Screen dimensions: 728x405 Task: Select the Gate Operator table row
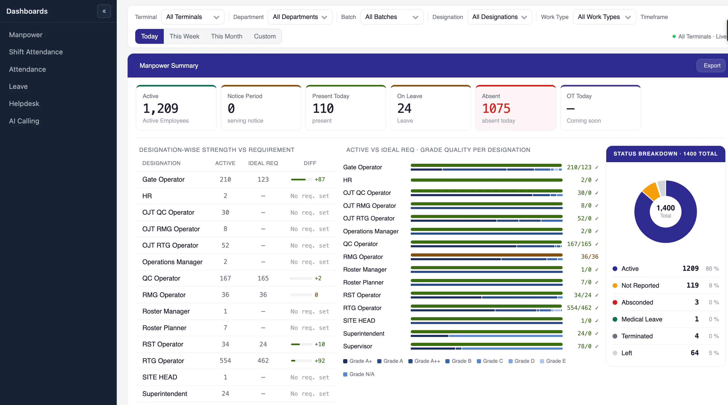[236, 180]
